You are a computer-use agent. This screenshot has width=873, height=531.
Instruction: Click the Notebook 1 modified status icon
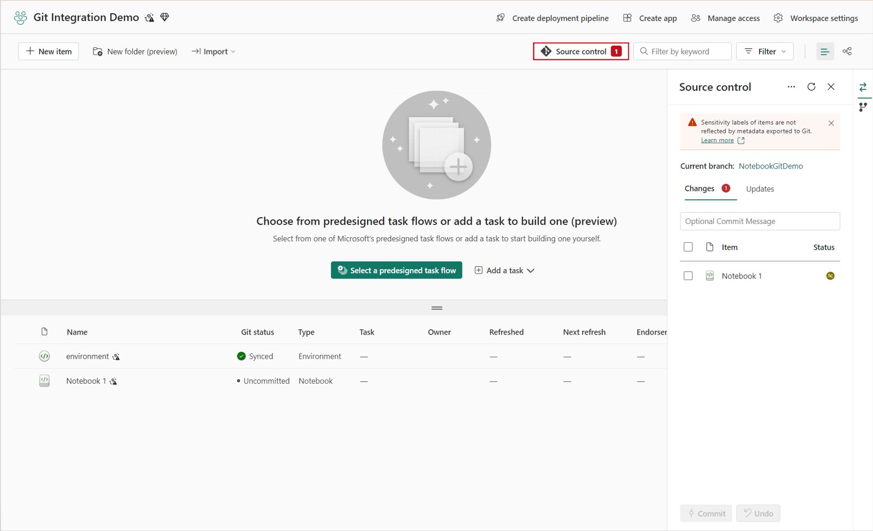click(x=830, y=276)
